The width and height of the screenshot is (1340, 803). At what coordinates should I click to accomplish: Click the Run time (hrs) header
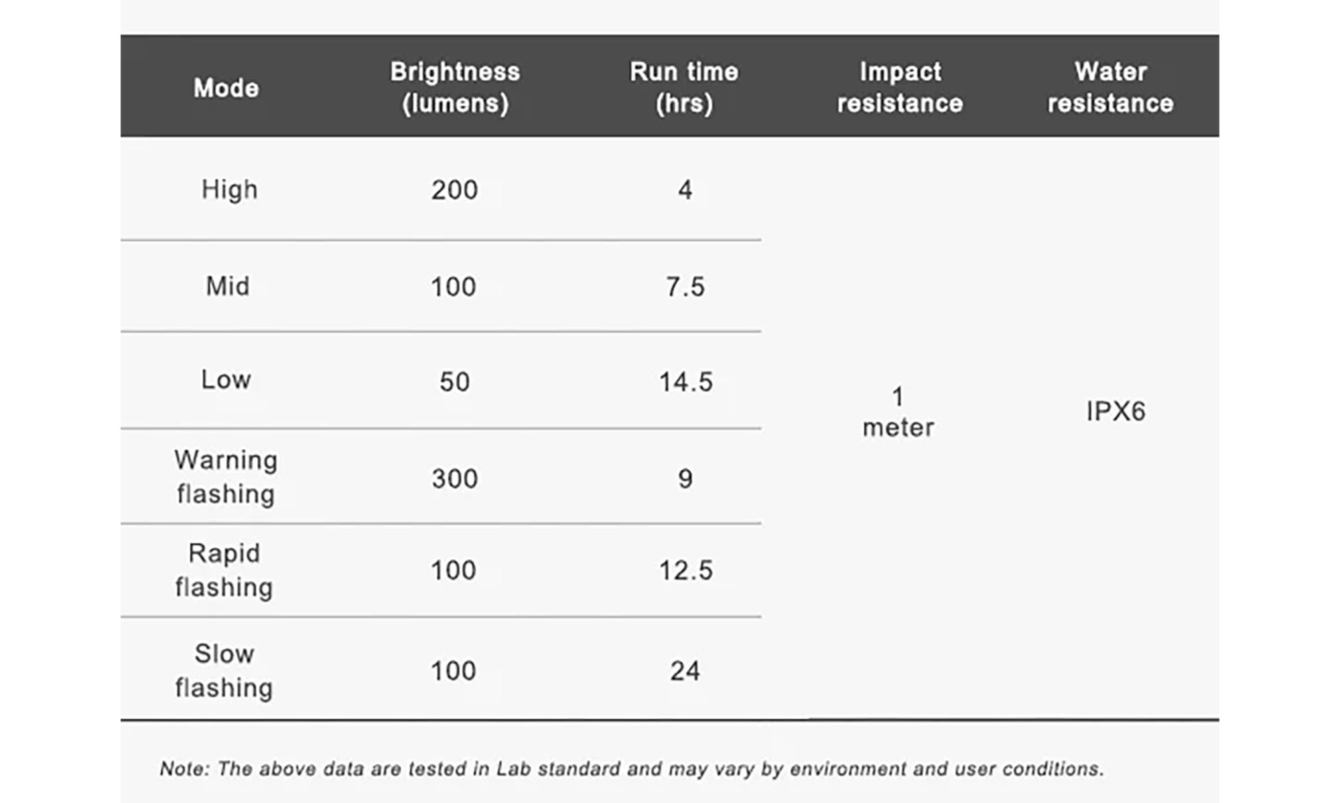point(684,87)
